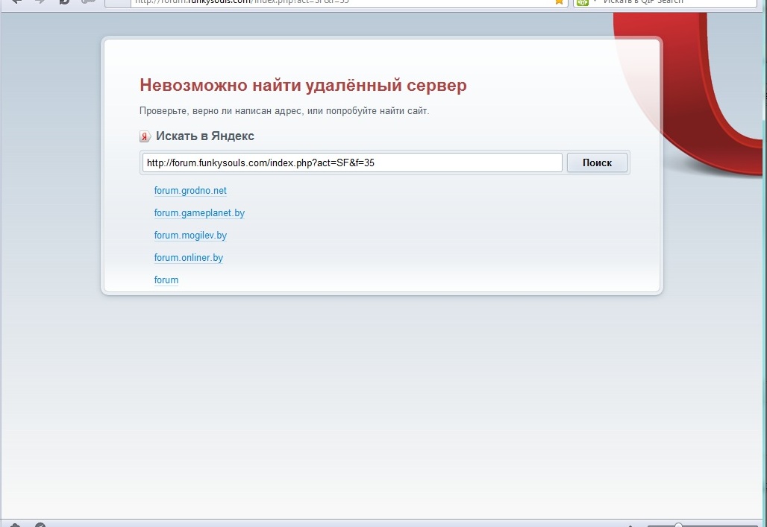
Task: Click the Yandex icon beside Искать в Яндекс
Action: (145, 136)
